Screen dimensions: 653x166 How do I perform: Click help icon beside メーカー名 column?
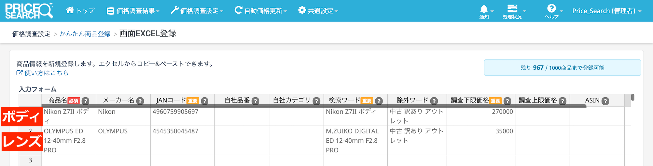pyautogui.click(x=140, y=101)
